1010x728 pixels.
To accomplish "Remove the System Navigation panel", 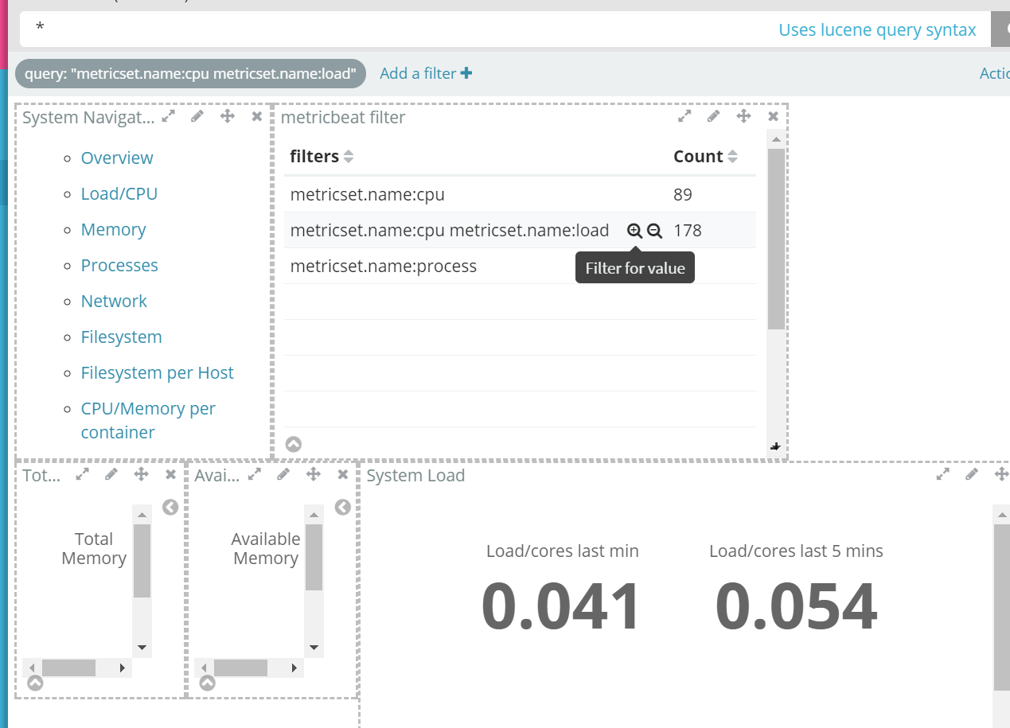I will [x=256, y=116].
